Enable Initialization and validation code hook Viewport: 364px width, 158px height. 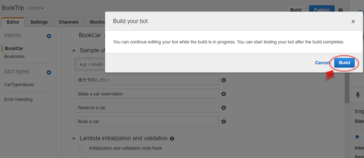pyautogui.click(x=81, y=148)
